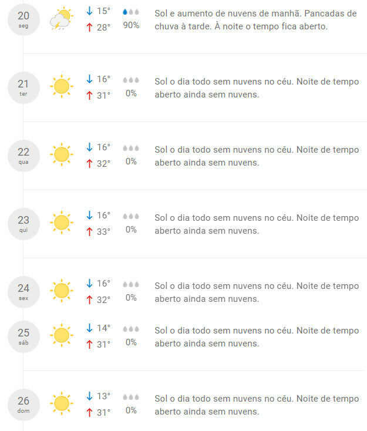Image resolution: width=367 pixels, height=431 pixels.
Task: Click the forecast text mentioning Pancadas de chuva
Action: coord(256,20)
